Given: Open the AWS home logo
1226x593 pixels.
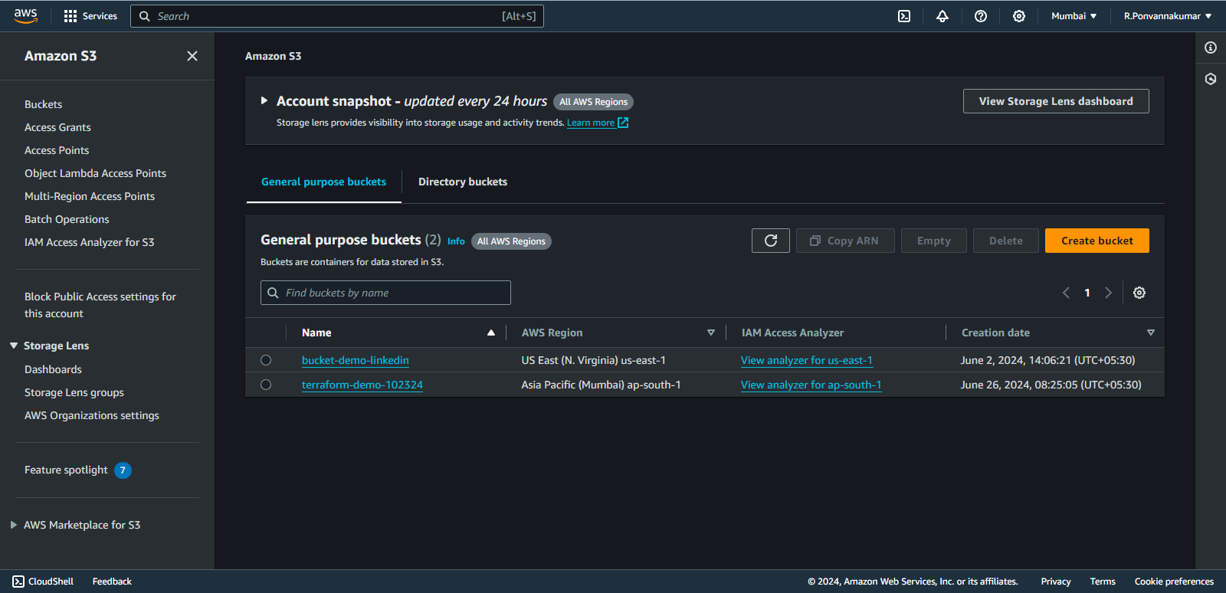Looking at the screenshot, I should tap(25, 16).
